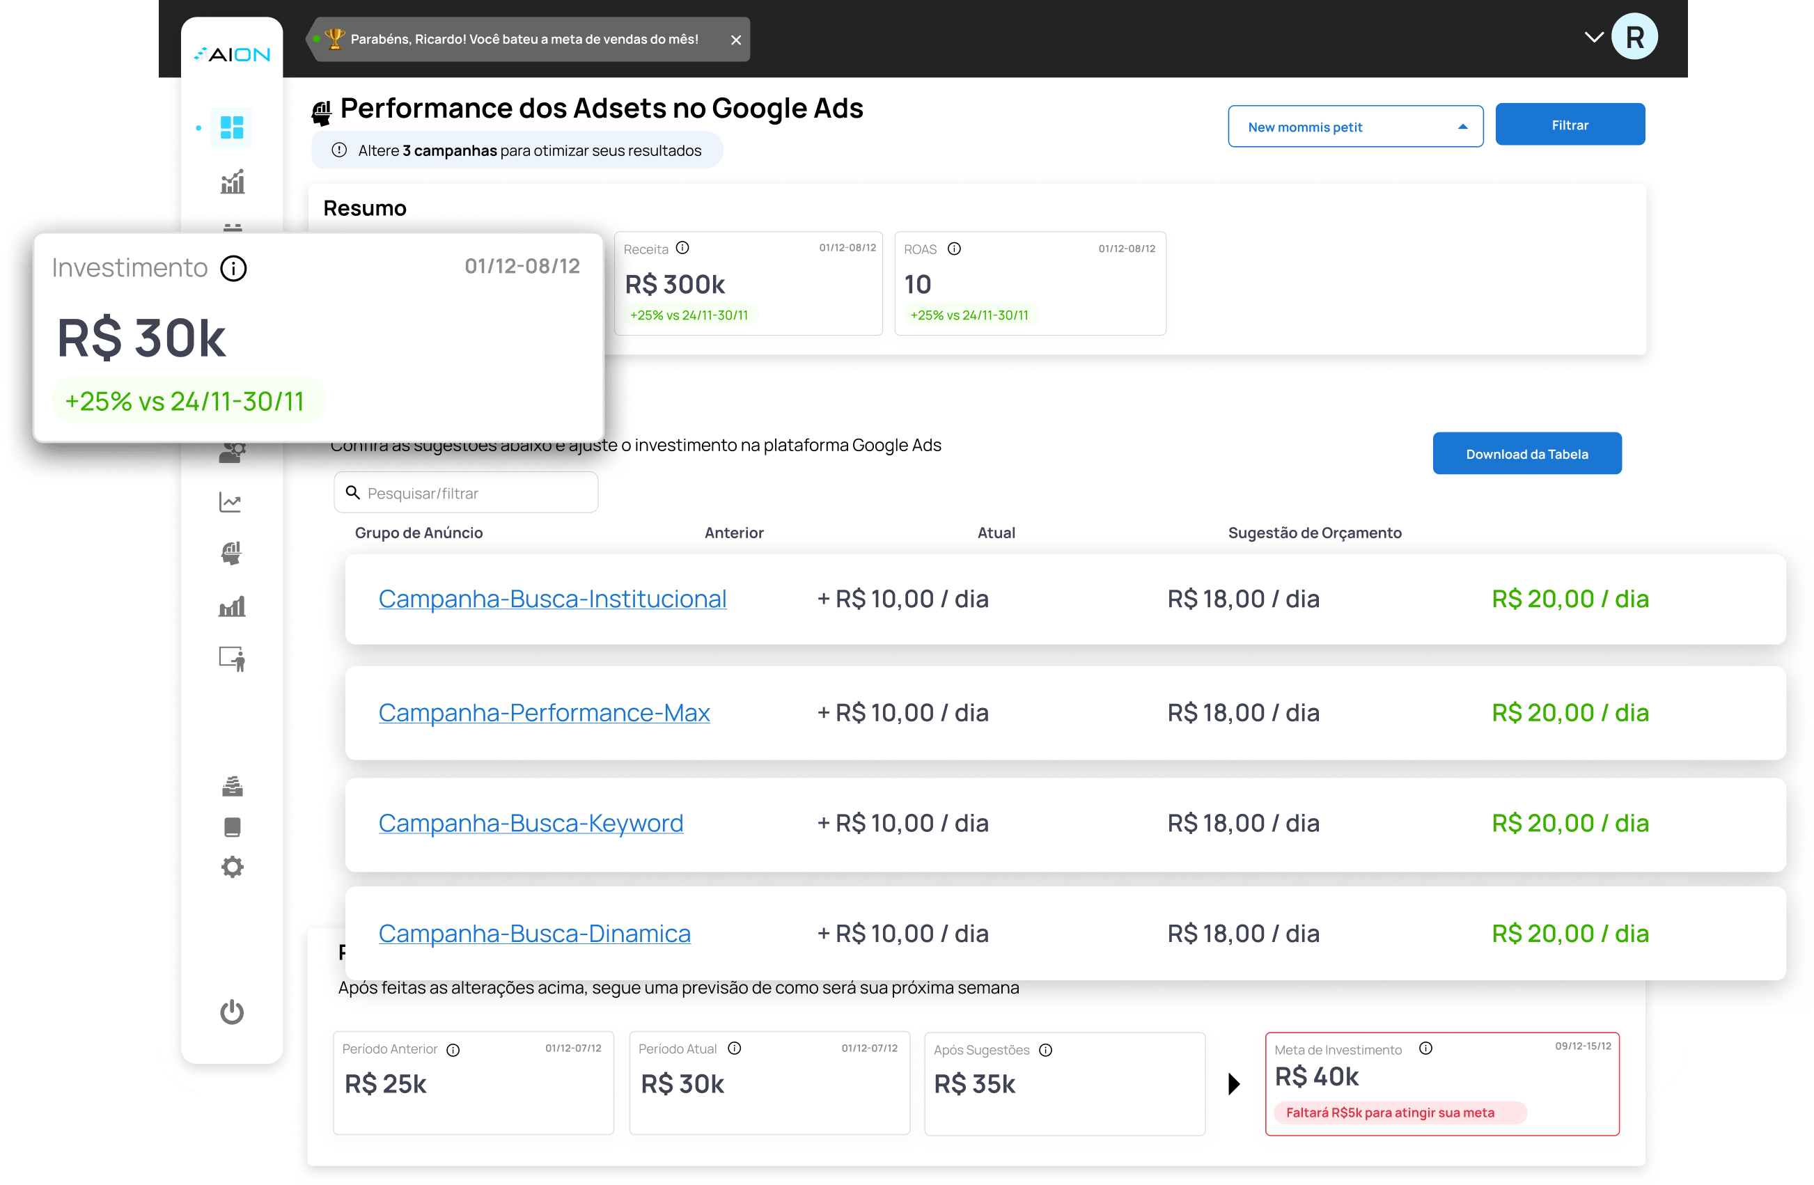1814x1185 pixels.
Task: Click the logout power icon at sidebar bottom
Action: [232, 1012]
